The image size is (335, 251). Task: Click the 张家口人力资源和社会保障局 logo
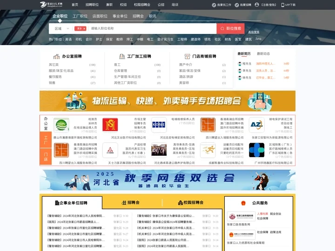tap(241, 235)
